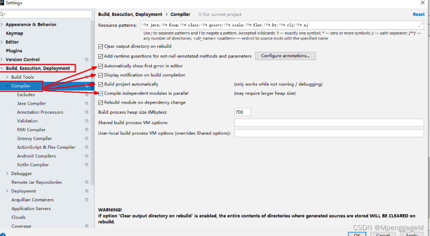Toggle Rebuild module on dependency change
The width and height of the screenshot is (430, 236).
(x=101, y=102)
